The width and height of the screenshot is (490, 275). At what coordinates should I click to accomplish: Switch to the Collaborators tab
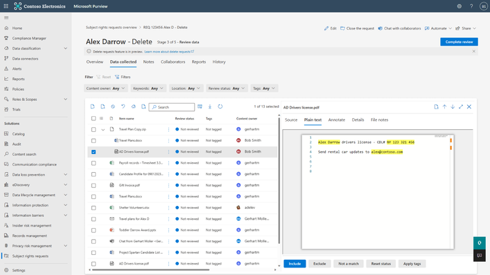pyautogui.click(x=173, y=62)
